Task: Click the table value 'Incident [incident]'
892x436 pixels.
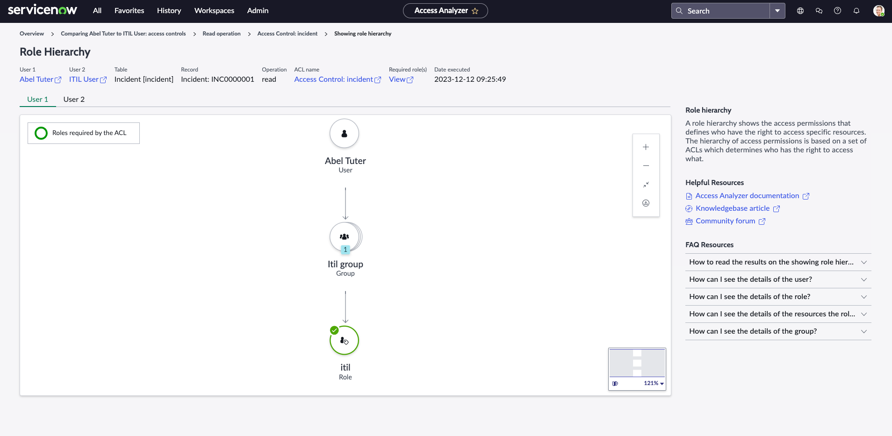Action: (144, 79)
